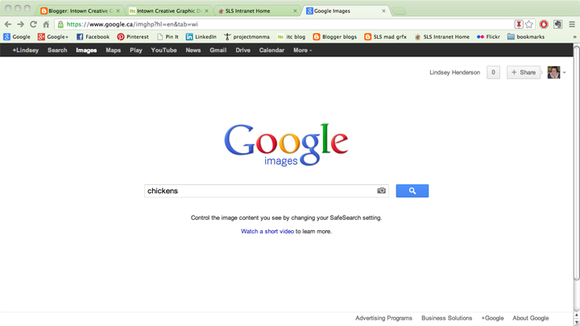Click the Google images logo
Screen dimensions: 580x326
click(x=286, y=145)
